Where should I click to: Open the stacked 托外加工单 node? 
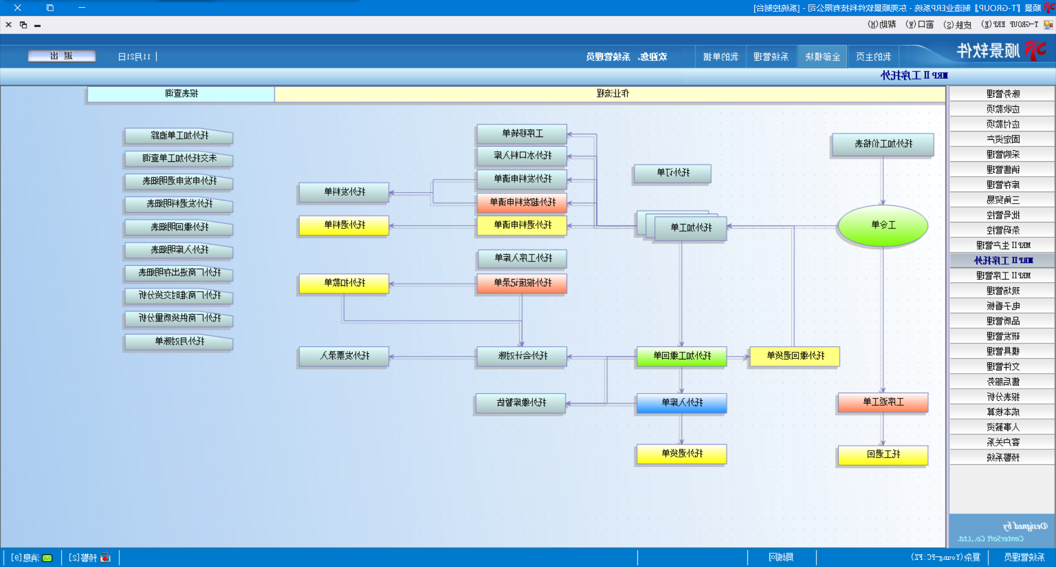pyautogui.click(x=690, y=227)
